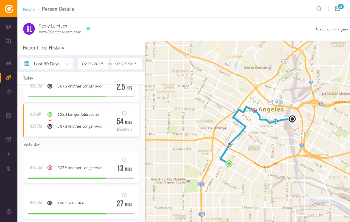Open help question mark icon in sidebar
This screenshot has height=222, width=350.
pos(8,211)
